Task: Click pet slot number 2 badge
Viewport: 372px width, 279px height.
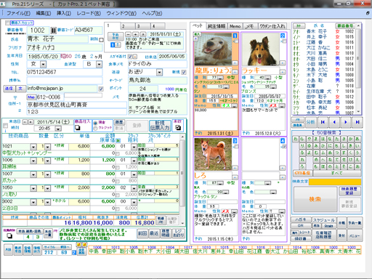Action: click(x=283, y=36)
